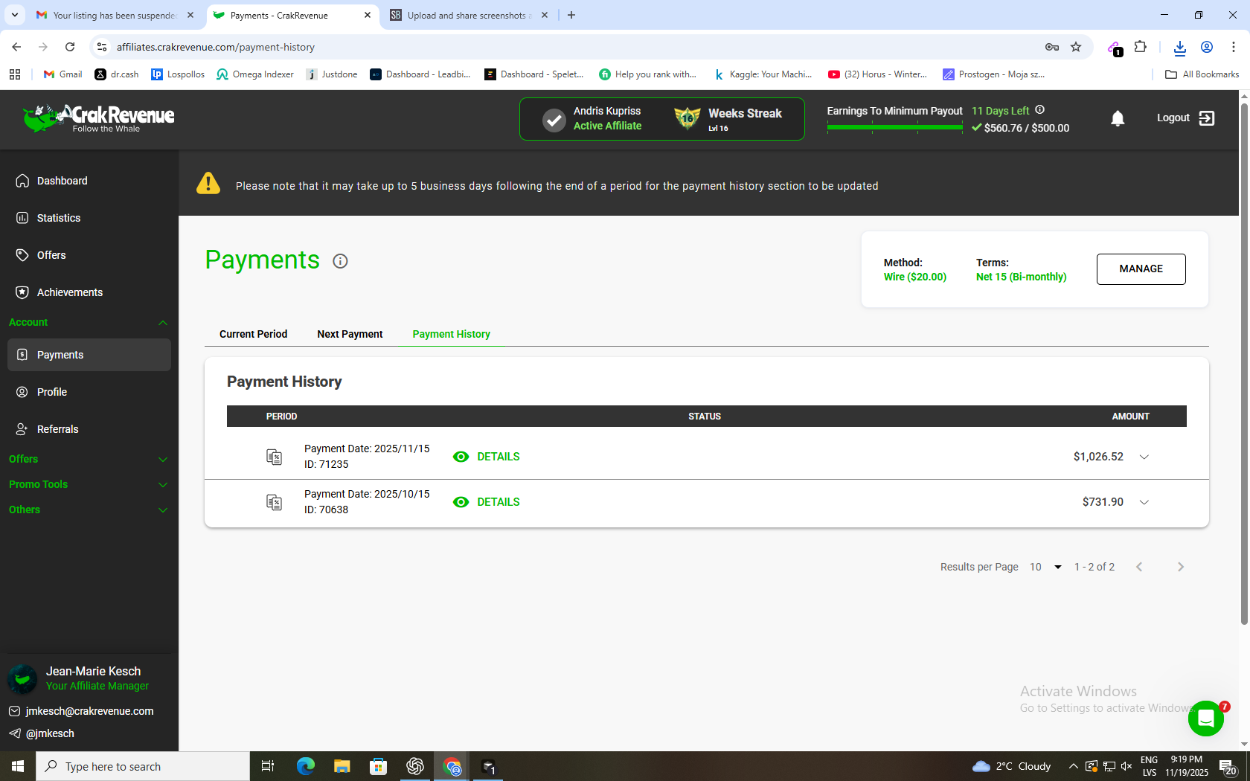The image size is (1250, 781).
Task: Open the Dashboard from the sidebar
Action: coord(62,181)
